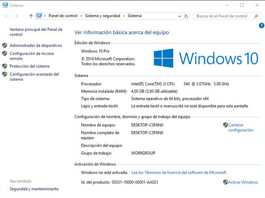Image resolution: width=265 pixels, height=198 pixels.
Task: Refresh the Sistema page
Action: pyautogui.click(x=186, y=16)
